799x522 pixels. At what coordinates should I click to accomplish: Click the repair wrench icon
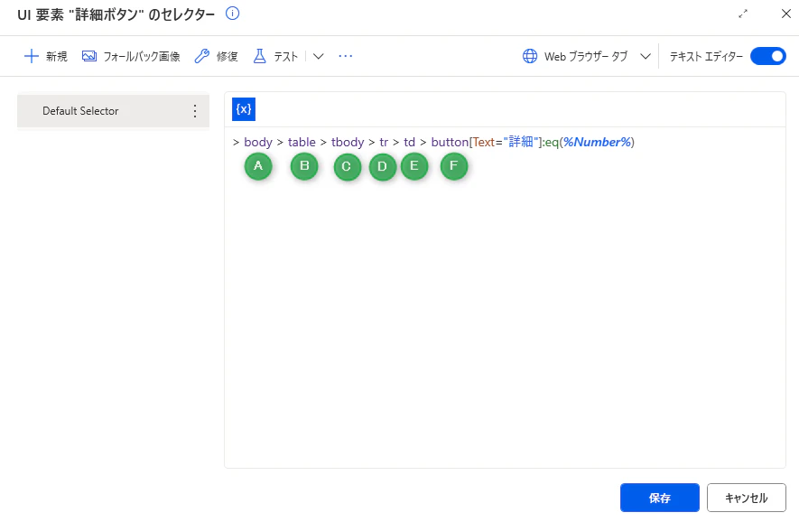coord(202,56)
